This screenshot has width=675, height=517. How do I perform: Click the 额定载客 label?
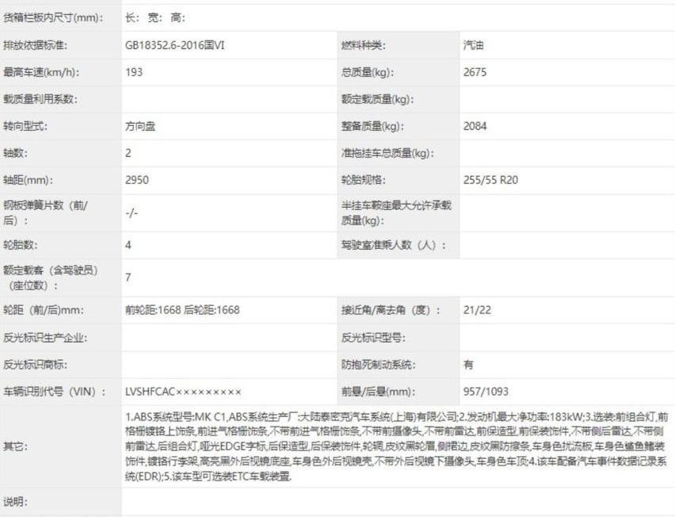coord(51,278)
